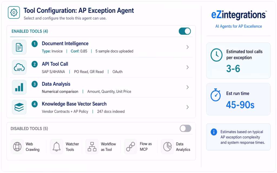The width and height of the screenshot is (277, 173).
Task: Click the AI Agents for AP Excellence tagline
Action: 239,26
